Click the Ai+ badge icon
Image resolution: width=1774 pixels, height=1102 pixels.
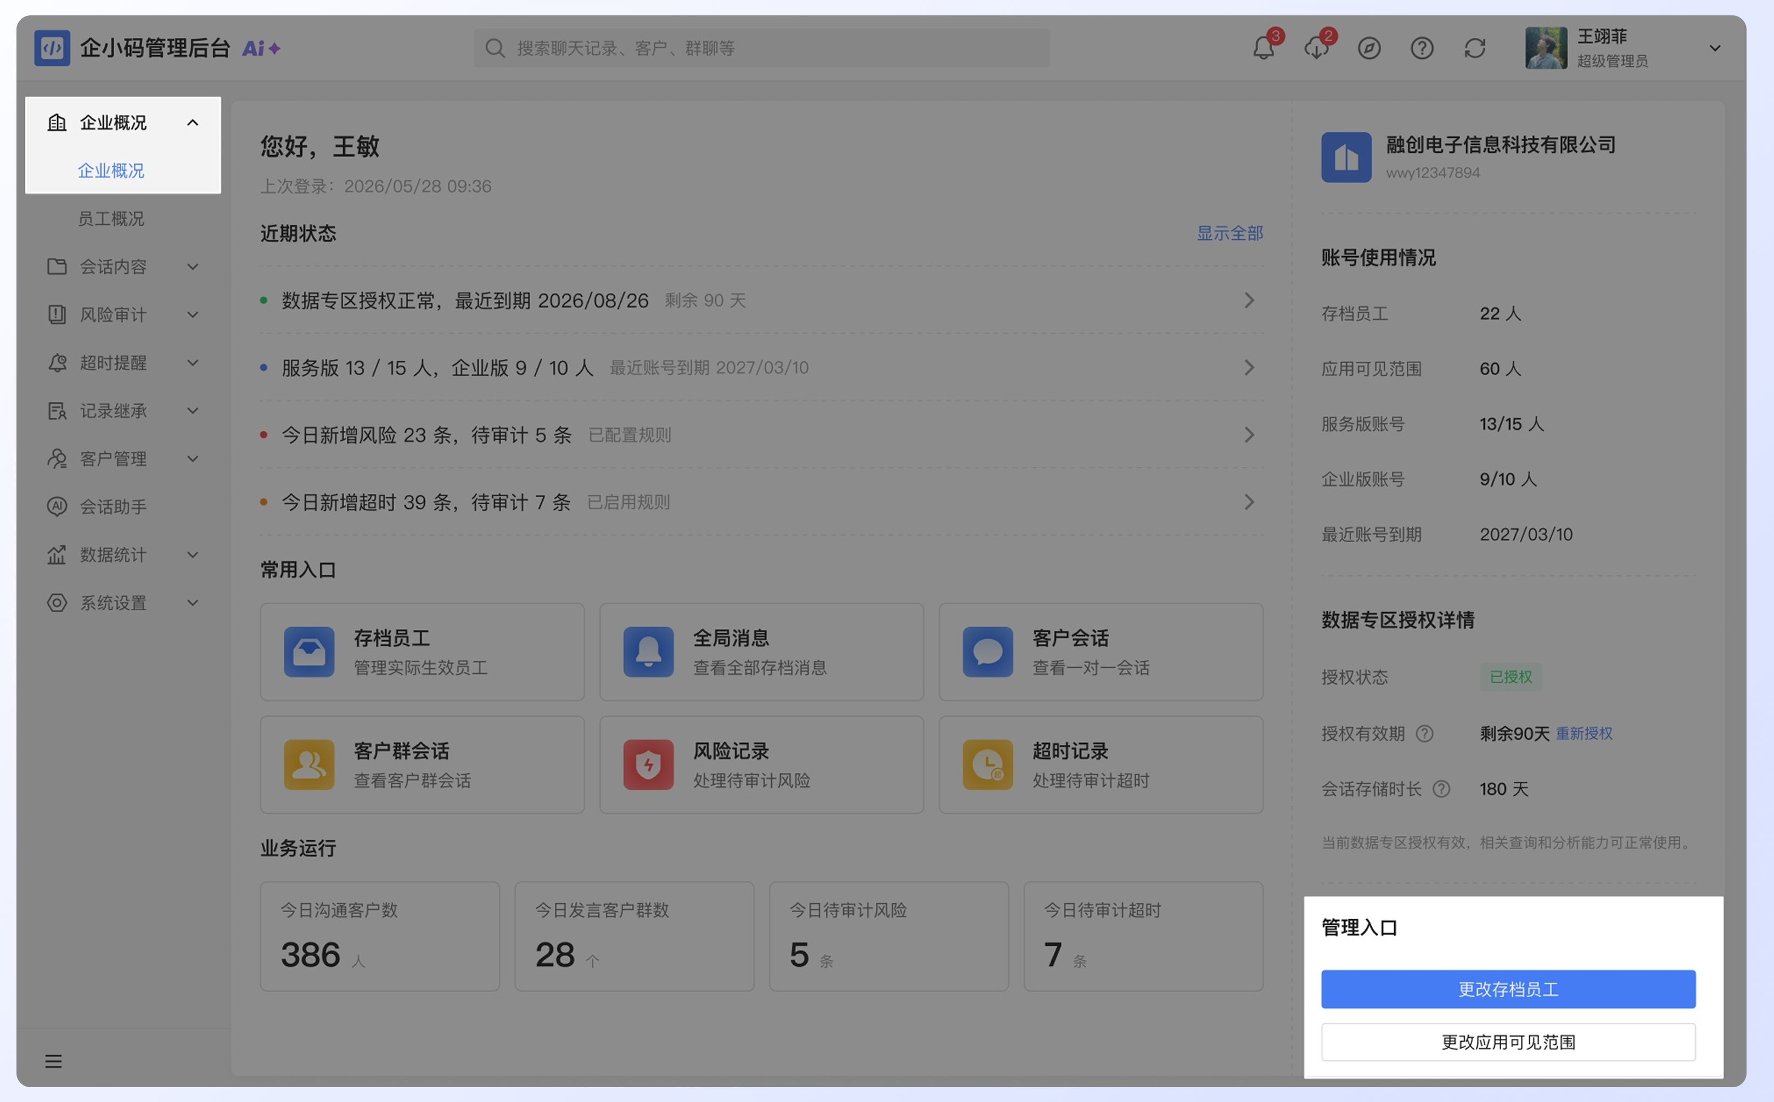pyautogui.click(x=261, y=48)
